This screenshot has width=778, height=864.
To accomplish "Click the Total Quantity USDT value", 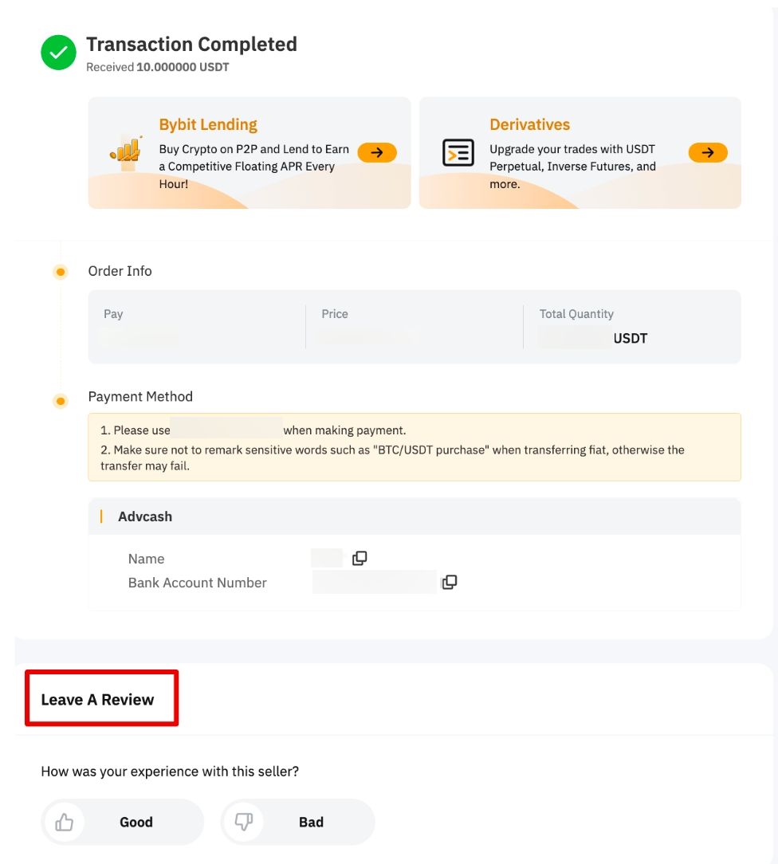I will coord(630,338).
